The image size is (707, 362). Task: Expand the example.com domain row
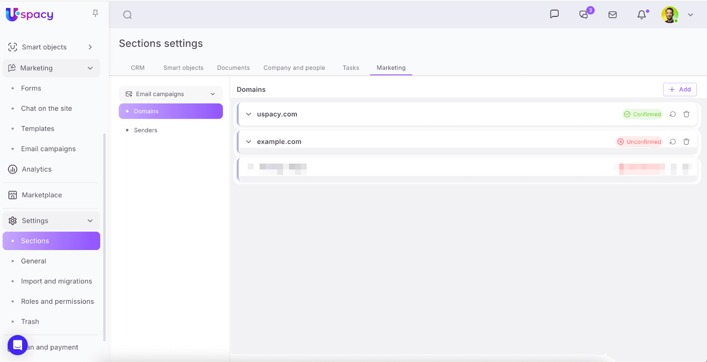pos(249,142)
